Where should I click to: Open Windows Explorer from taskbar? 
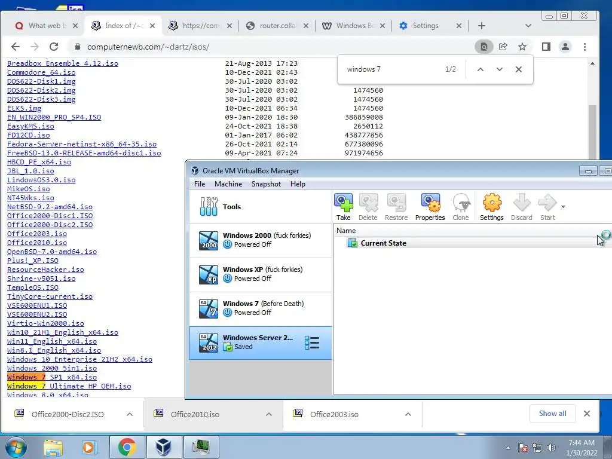point(53,447)
